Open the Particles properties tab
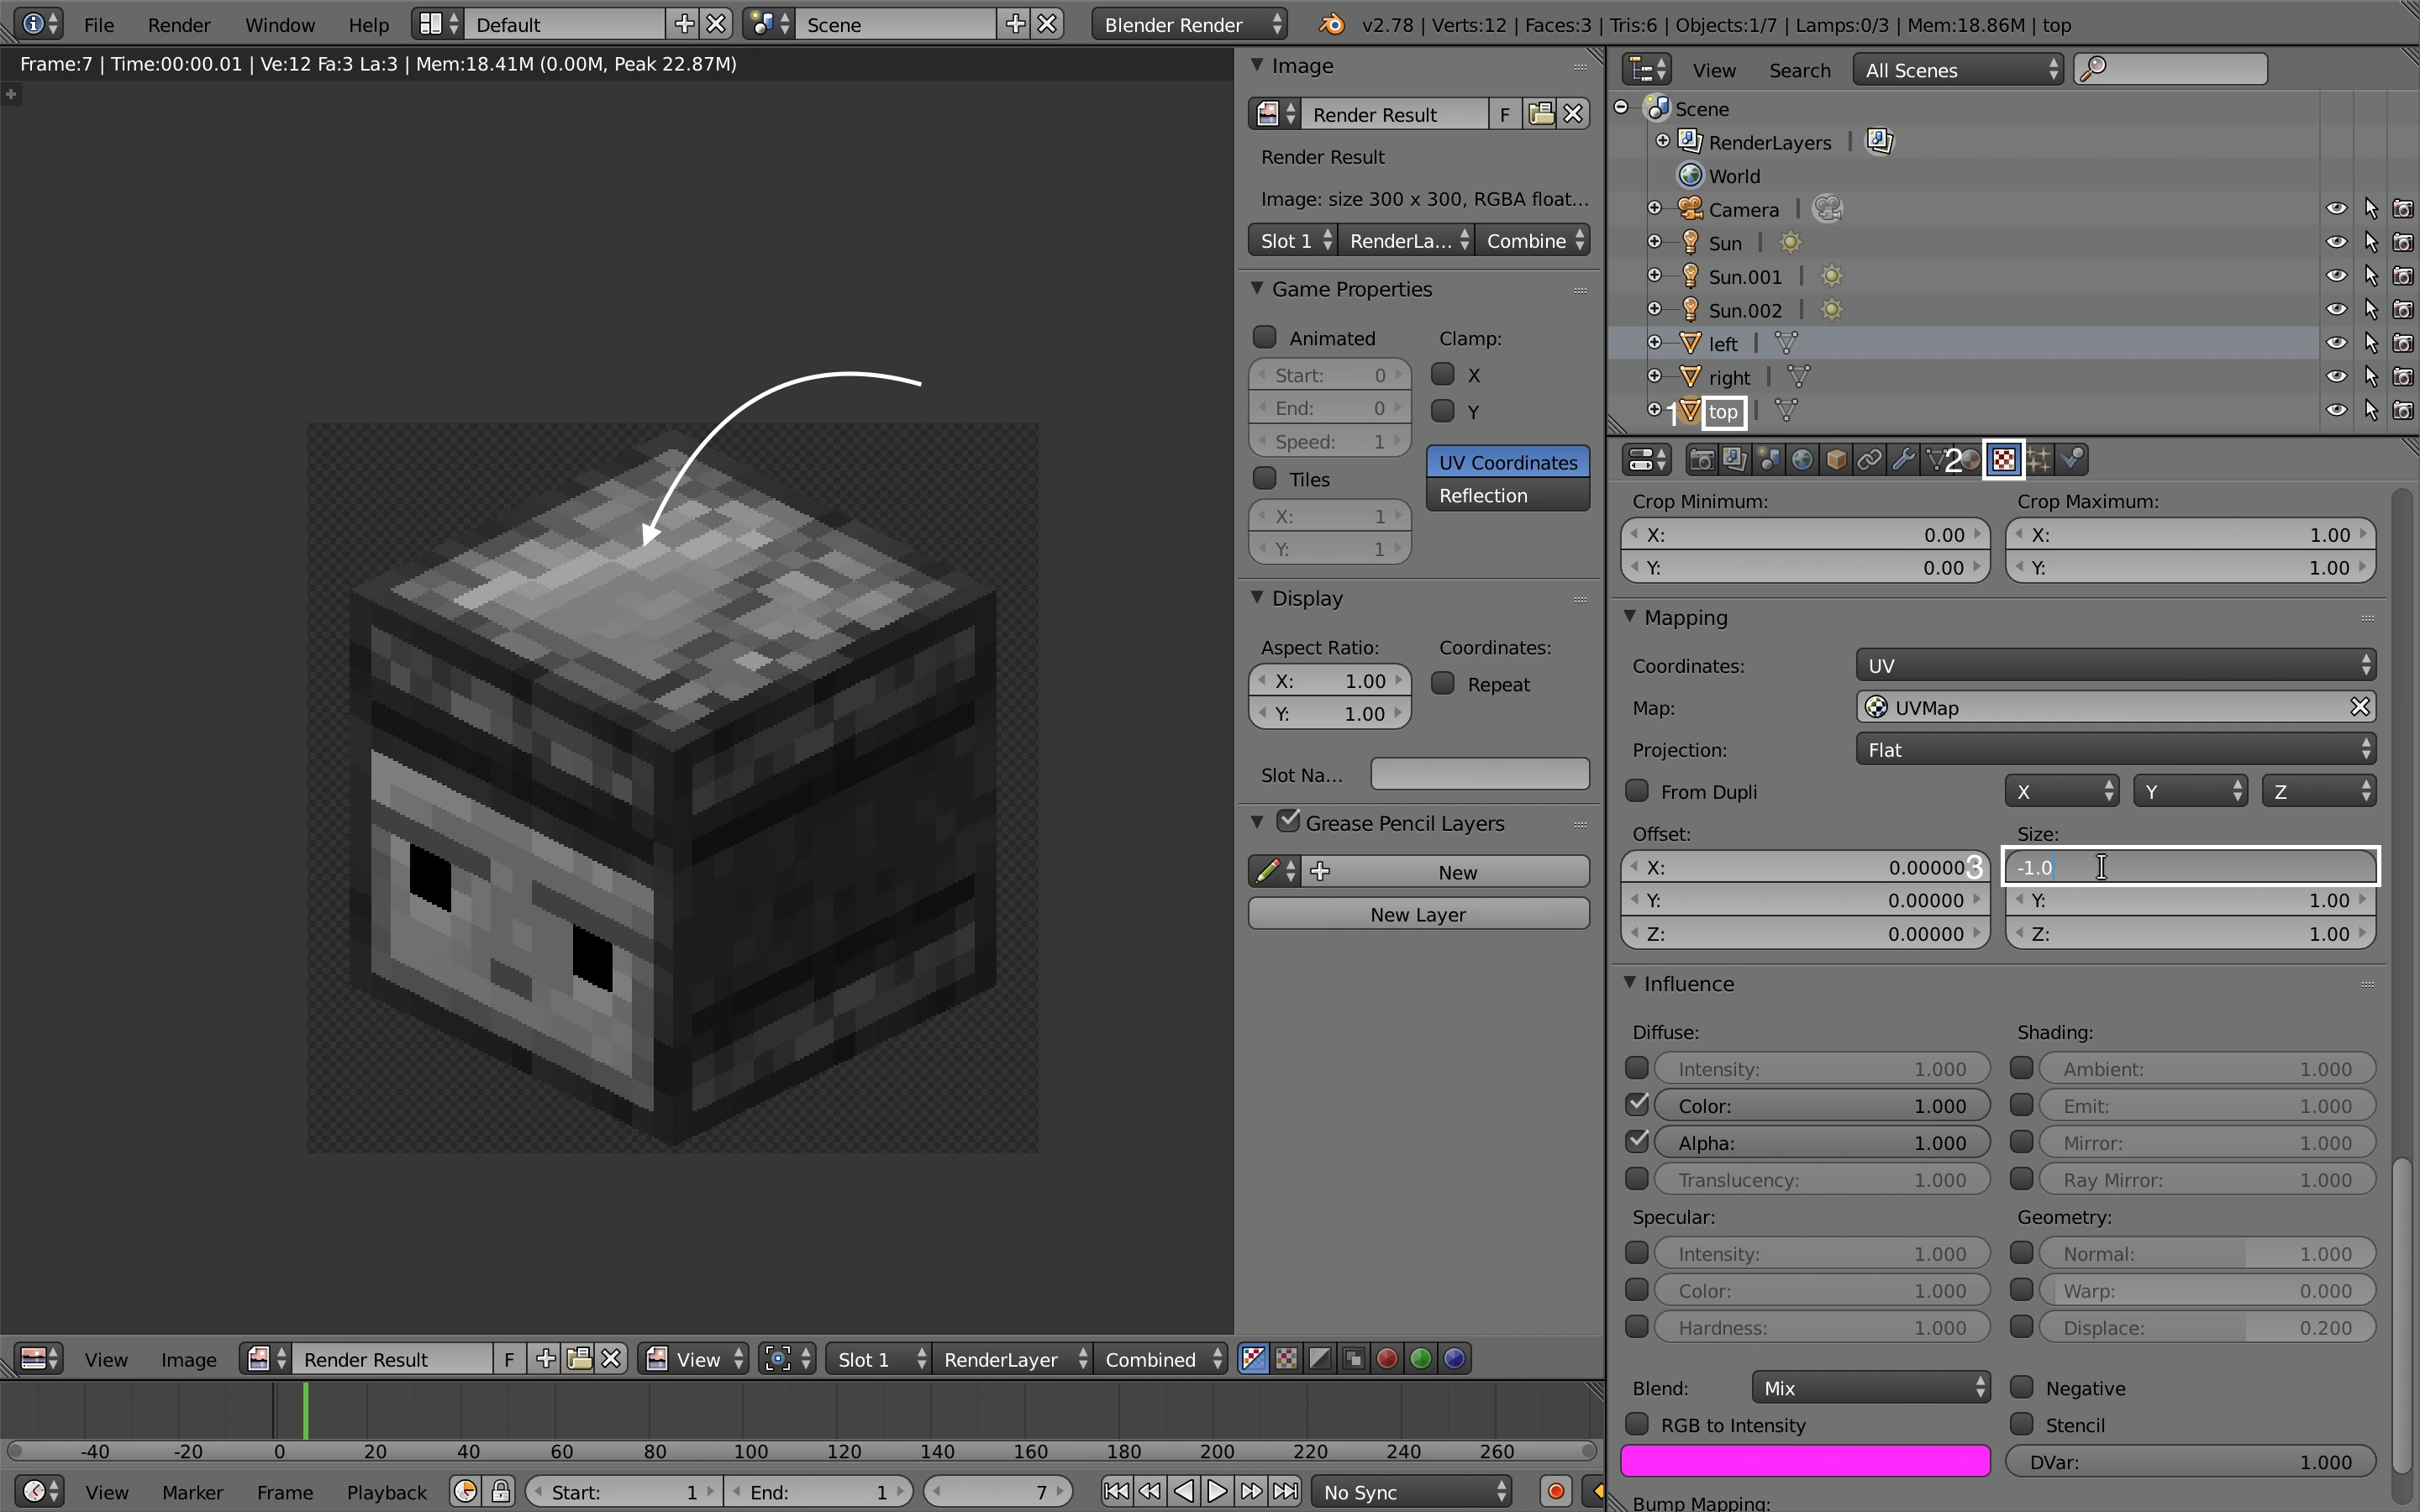The height and width of the screenshot is (1512, 2420). pos(2039,460)
